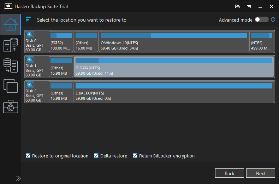Open the Restore sidebar icon
The image size is (279, 184).
11,65
